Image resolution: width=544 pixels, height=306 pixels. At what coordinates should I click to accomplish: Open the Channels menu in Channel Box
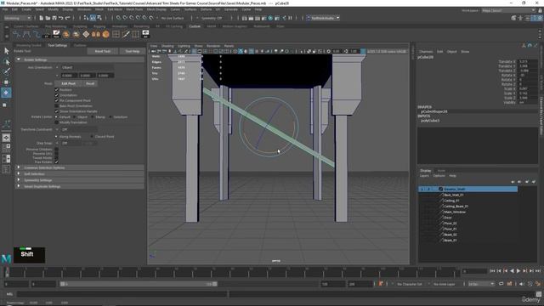point(426,52)
